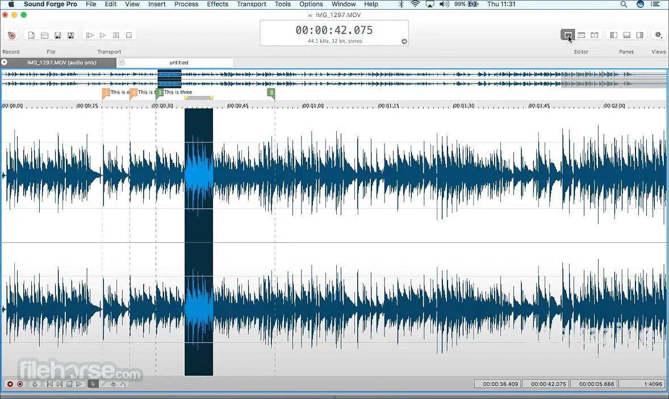Toggle the left pane visibility
The image size is (669, 399).
click(x=613, y=35)
